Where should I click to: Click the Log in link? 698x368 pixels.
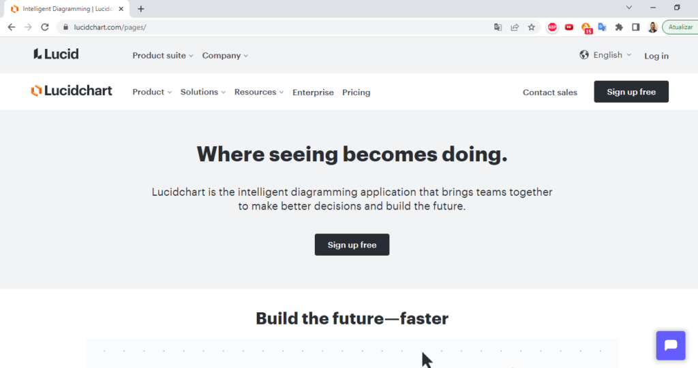coord(656,56)
